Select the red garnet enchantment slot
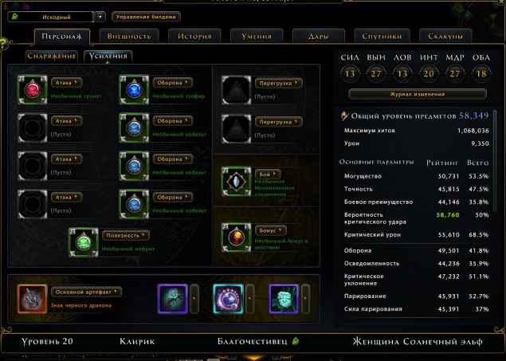The image size is (506, 361). [32, 90]
